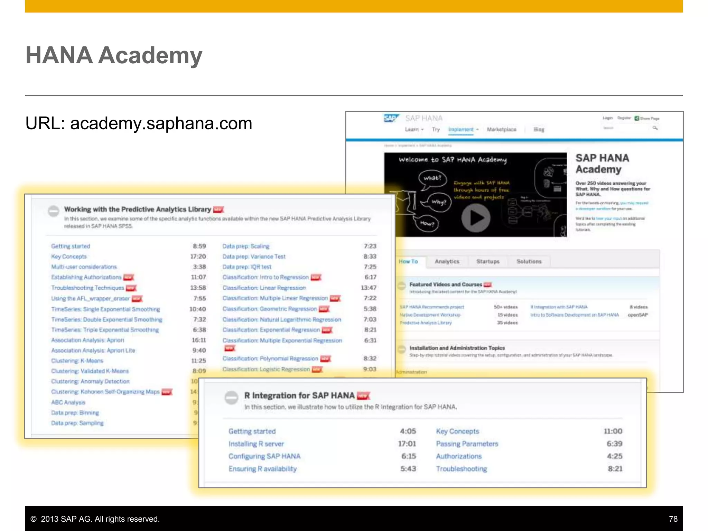Open Classification: Geometric Regression video
Image resolution: width=708 pixels, height=531 pixels.
pyautogui.click(x=270, y=309)
